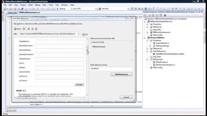Open the Toolbox side tab

[x=3, y=16]
